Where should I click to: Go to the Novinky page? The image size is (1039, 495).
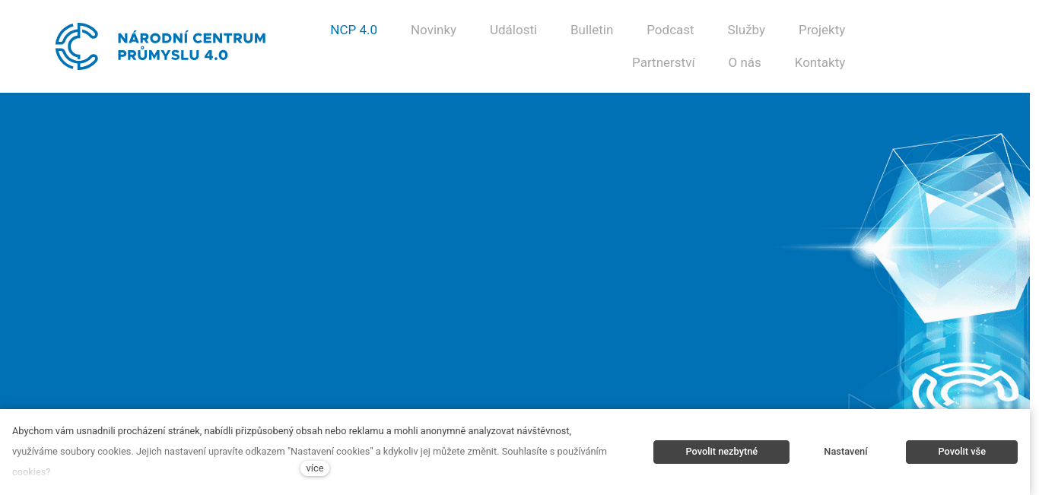pyautogui.click(x=434, y=30)
